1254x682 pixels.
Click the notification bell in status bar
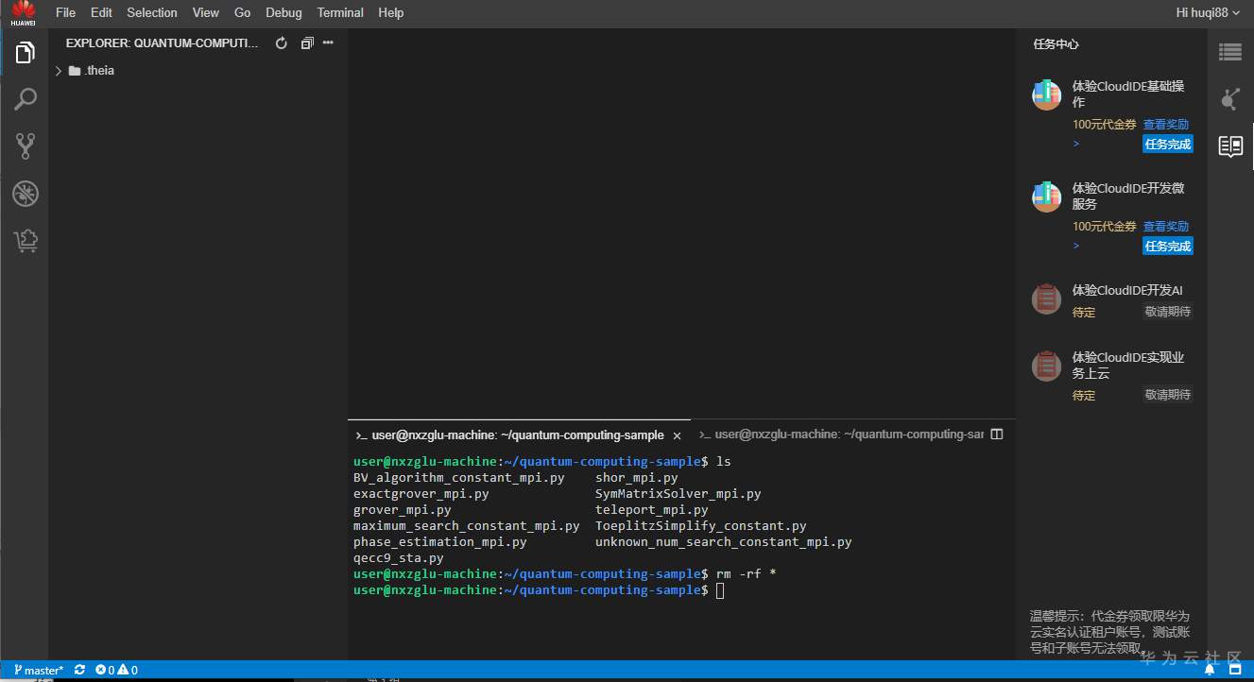point(1210,670)
